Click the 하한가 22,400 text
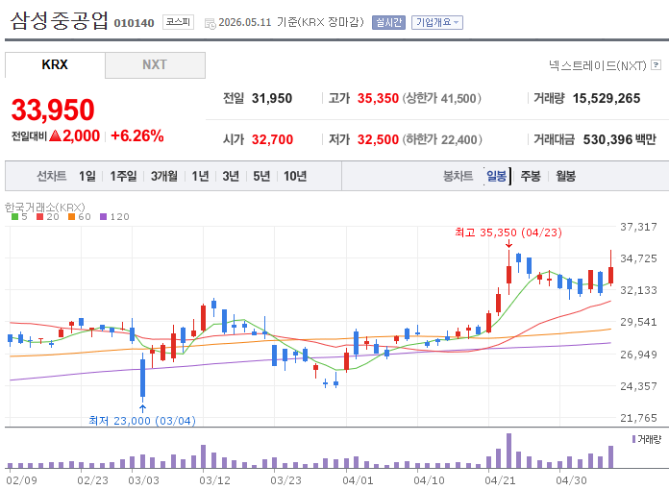 [442, 139]
